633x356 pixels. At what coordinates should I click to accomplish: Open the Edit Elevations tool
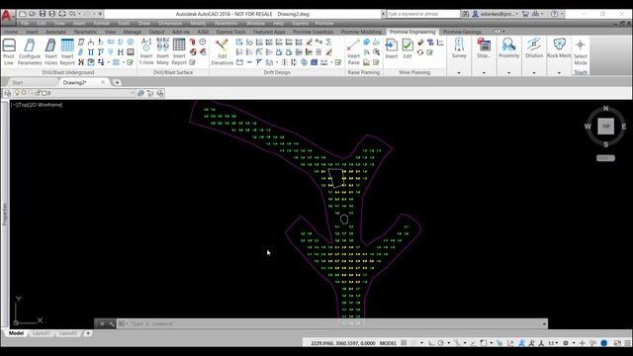point(222,51)
